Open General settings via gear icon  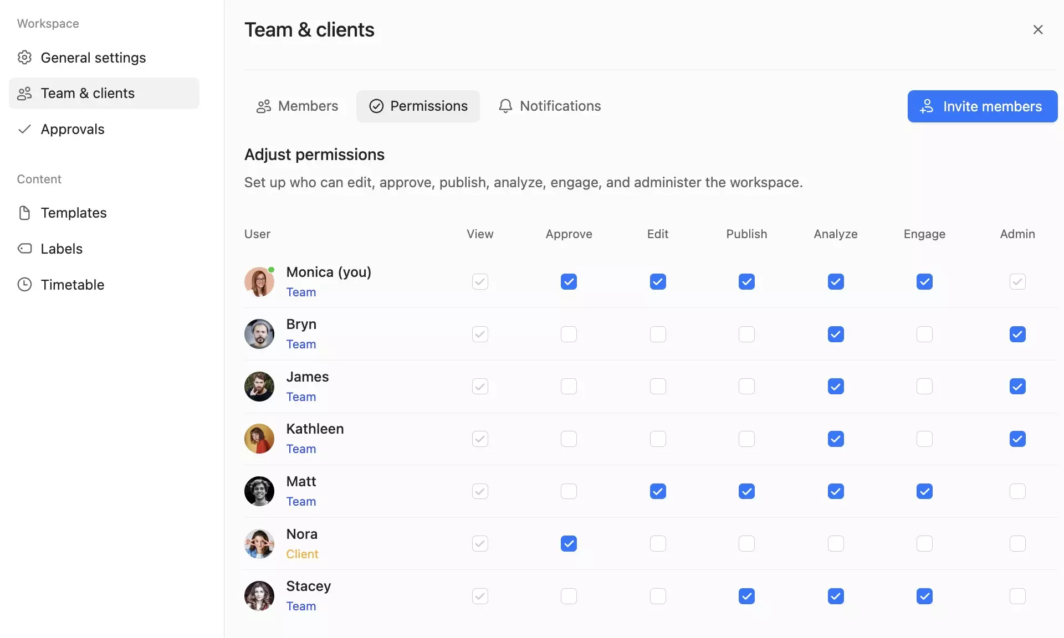point(24,57)
